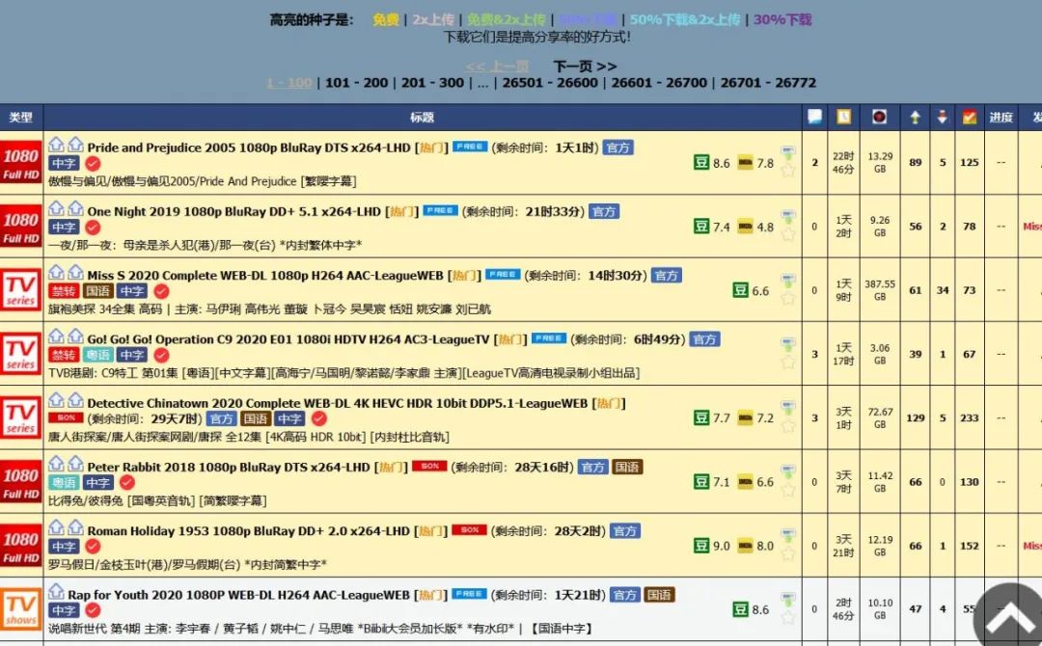Open Pride and Prejudice 2005 1080p BluRay title
Screen dimensions: 1042x646
point(249,148)
